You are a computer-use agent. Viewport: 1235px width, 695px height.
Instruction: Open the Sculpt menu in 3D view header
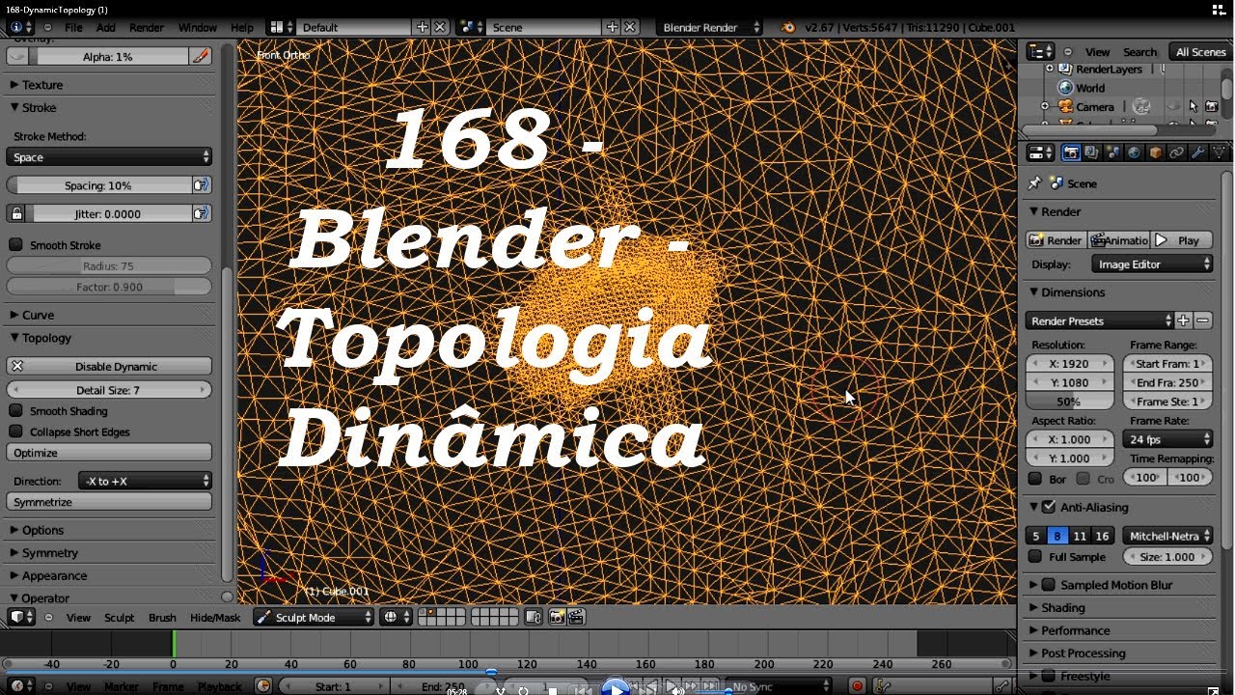point(119,618)
